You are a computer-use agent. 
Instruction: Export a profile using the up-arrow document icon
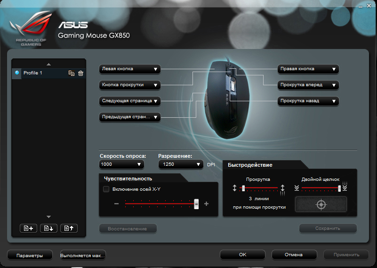tap(69, 228)
